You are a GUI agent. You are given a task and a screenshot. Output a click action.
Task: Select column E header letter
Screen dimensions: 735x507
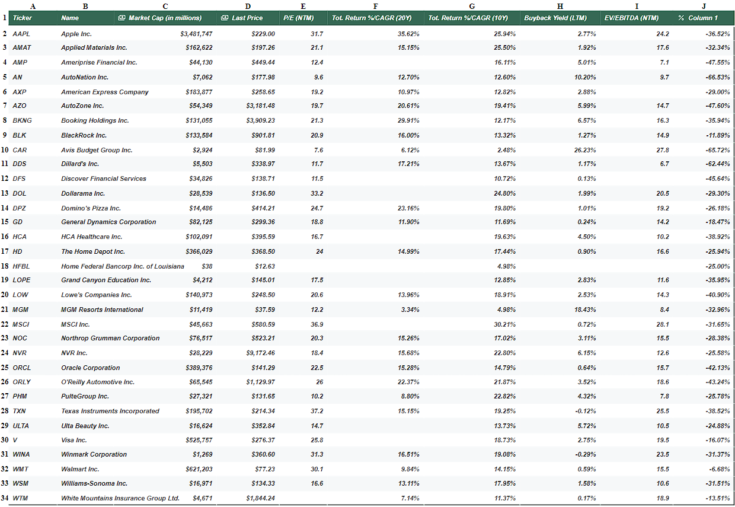click(303, 5)
